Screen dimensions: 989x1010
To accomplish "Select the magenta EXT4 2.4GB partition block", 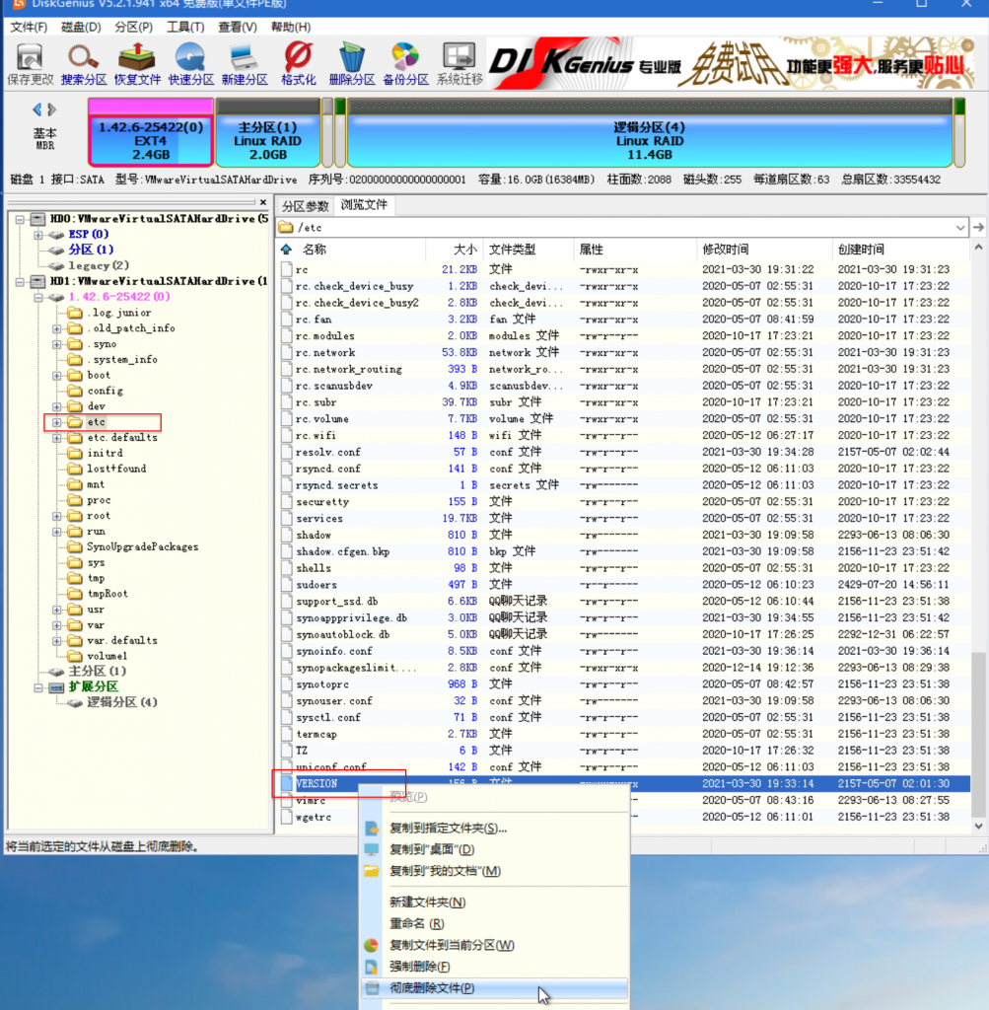I will point(151,132).
